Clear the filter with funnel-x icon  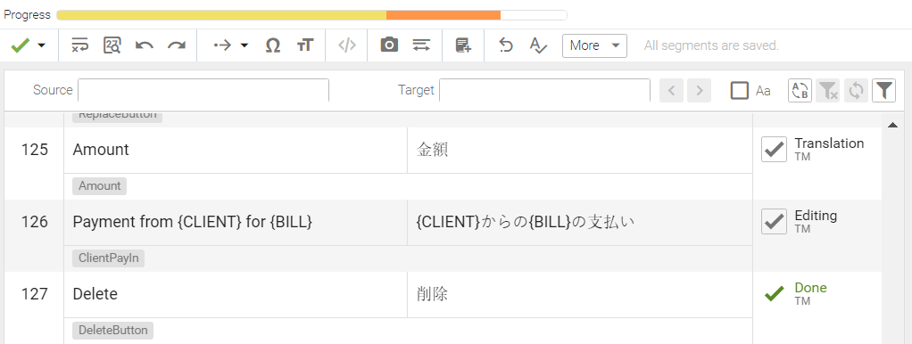click(827, 91)
